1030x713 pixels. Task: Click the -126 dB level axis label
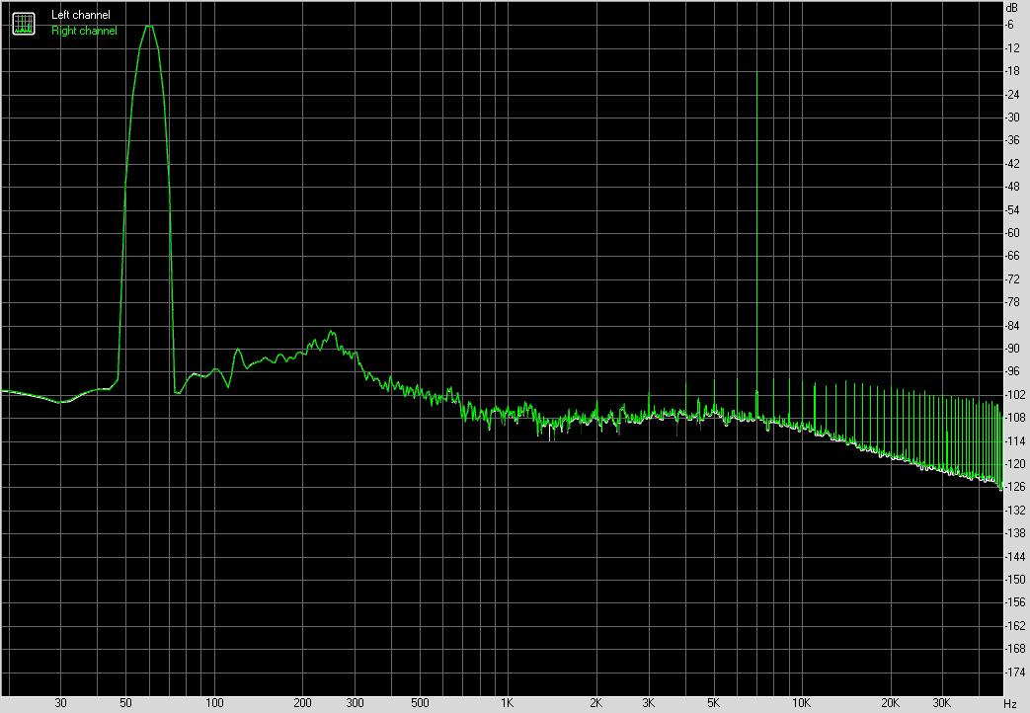click(1012, 487)
